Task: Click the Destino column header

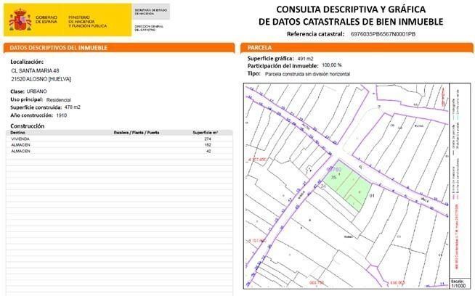Action: click(18, 133)
